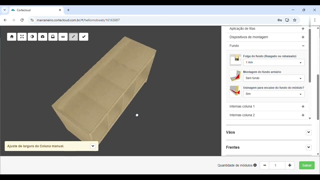Screen dimensions: 320x180
Task: Click the info icon beside Quantidade de módulos
Action: [255, 165]
